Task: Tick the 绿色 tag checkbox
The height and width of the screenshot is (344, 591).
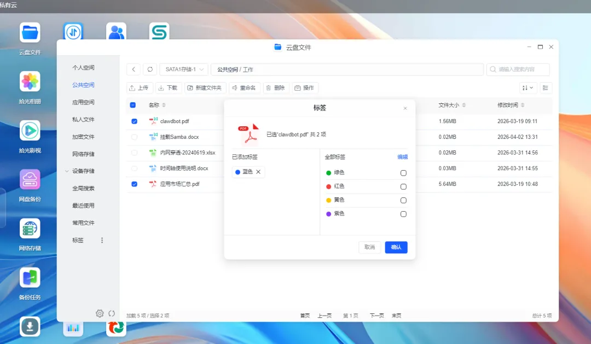Action: click(403, 173)
